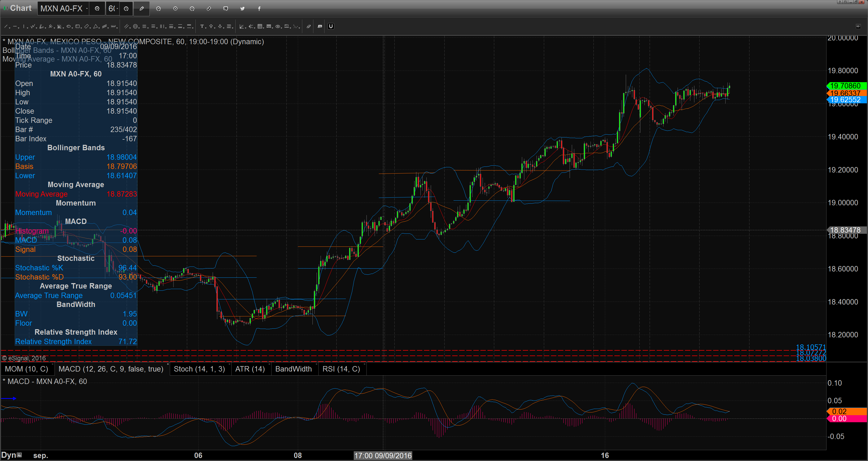
Task: Select the PTI study tool
Action: [x=287, y=26]
